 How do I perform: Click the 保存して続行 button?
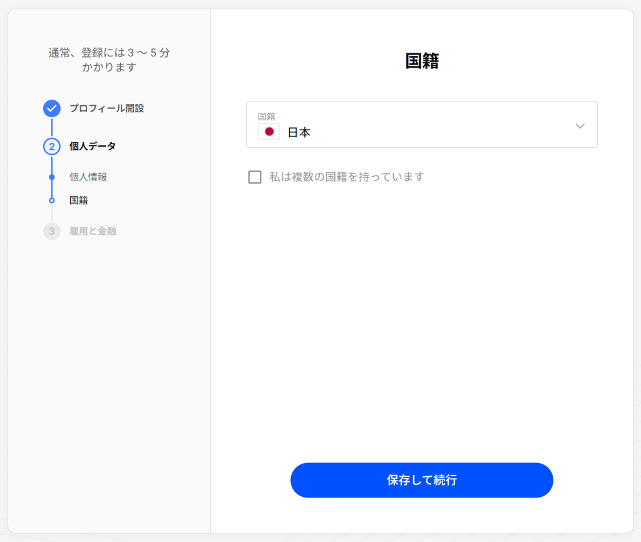422,480
